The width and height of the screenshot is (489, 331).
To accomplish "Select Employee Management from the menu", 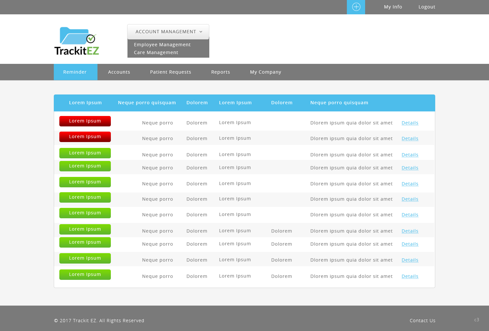I will [162, 45].
